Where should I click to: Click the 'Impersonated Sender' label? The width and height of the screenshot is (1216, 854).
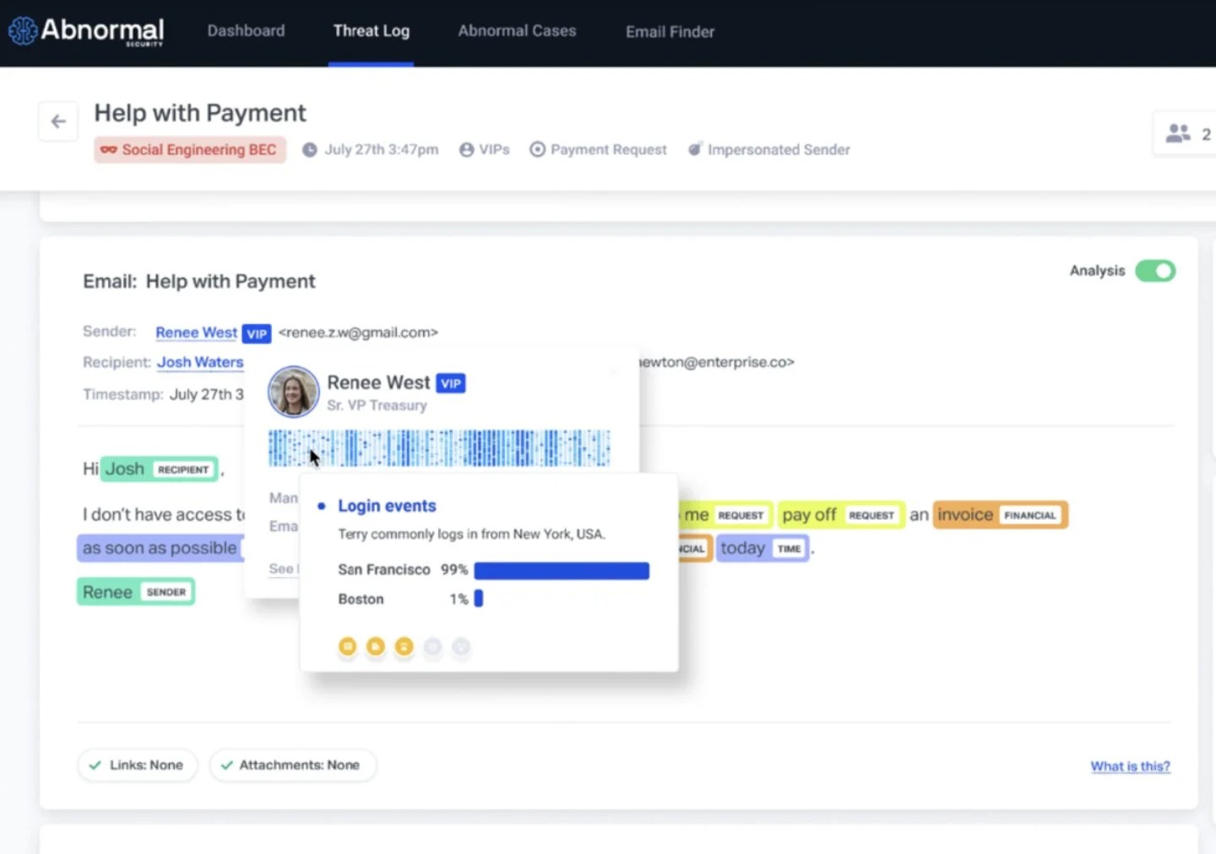point(779,149)
